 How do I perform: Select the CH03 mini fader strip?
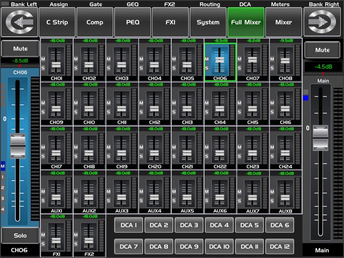coord(122,60)
